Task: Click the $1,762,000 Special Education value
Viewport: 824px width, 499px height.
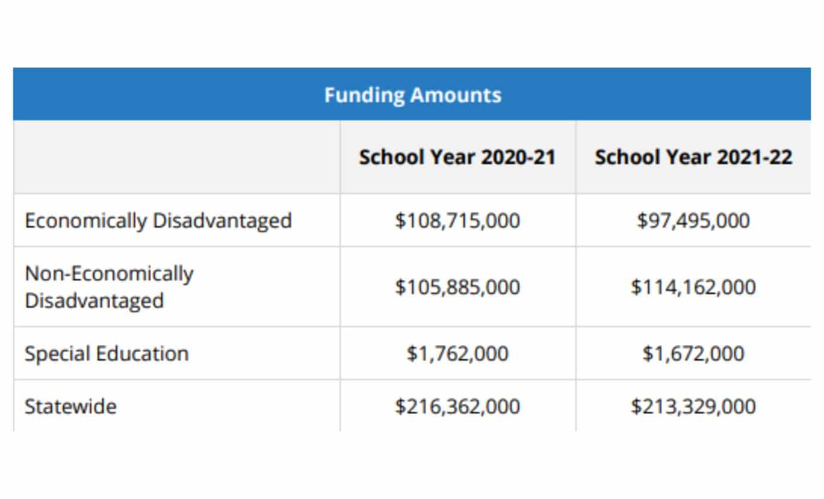Action: [457, 353]
